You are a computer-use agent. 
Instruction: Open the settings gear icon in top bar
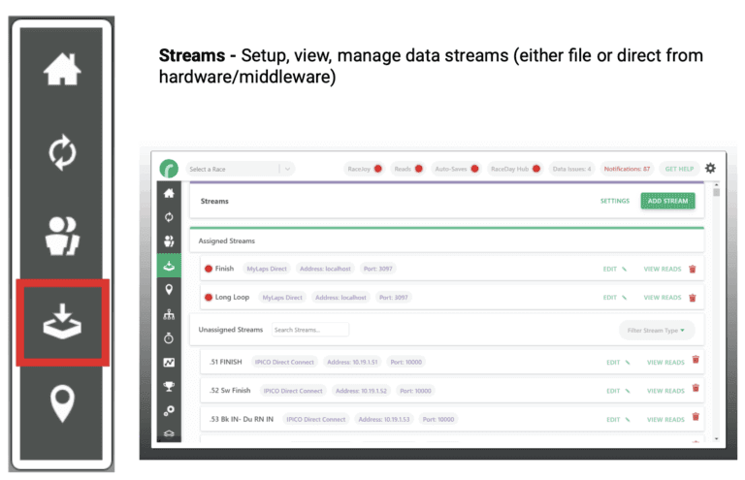pos(710,169)
